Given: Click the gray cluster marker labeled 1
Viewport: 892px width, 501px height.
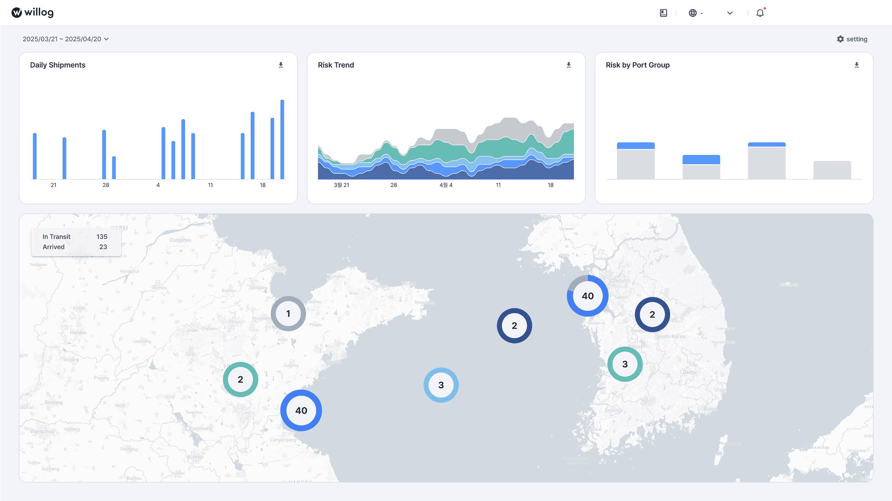Looking at the screenshot, I should pos(288,314).
